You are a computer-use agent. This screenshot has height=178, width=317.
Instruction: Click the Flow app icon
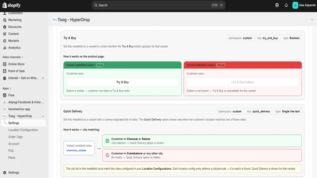[x=5, y=95]
